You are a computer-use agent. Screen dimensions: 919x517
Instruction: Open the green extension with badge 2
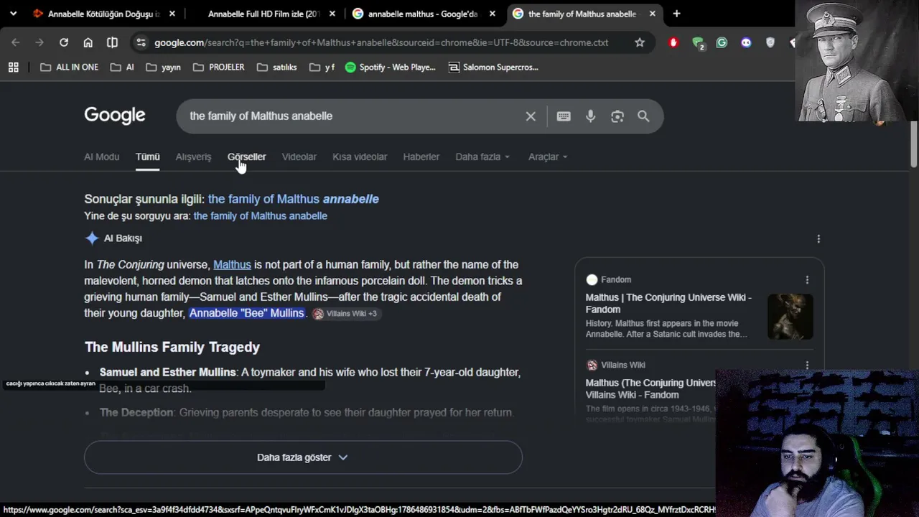pyautogui.click(x=698, y=43)
